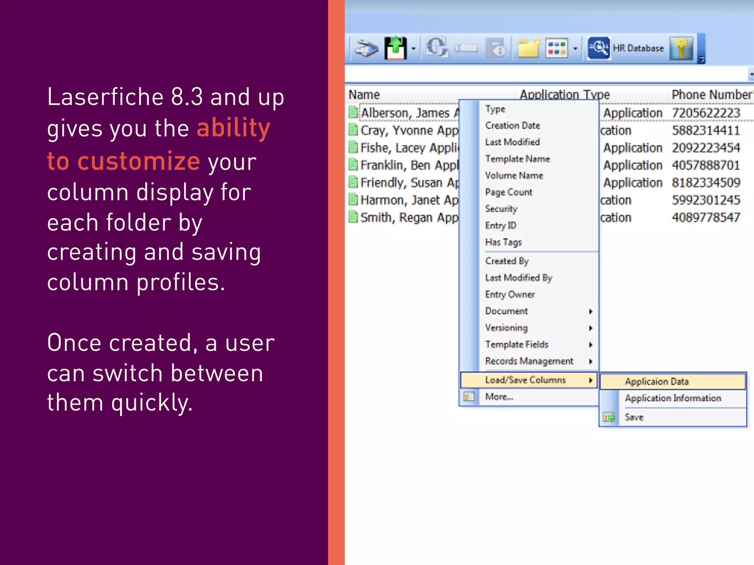Click the import document icon with green arrow
754x565 pixels.
[395, 48]
